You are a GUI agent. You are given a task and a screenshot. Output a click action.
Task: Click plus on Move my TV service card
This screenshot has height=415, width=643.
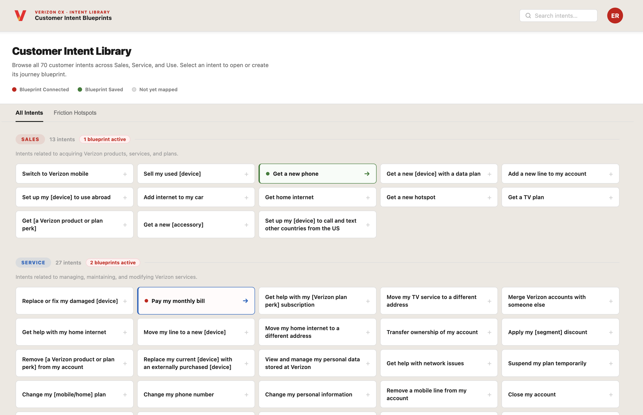pos(489,301)
